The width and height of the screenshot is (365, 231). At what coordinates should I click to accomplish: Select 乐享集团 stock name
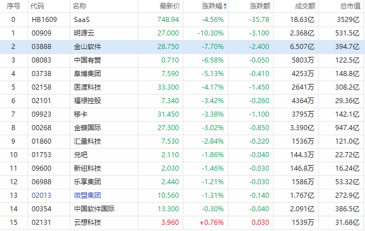[87, 182]
